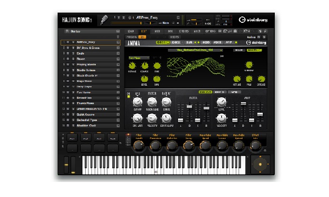This screenshot has width=329, height=197.
Task: Open the SUB oscillator page
Action: pyautogui.click(x=189, y=43)
